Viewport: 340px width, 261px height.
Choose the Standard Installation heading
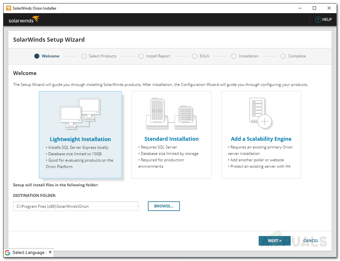(171, 139)
